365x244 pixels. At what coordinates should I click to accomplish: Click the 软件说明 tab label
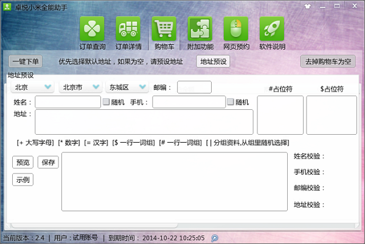tap(273, 47)
